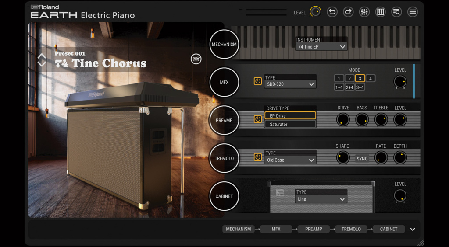Choose MFX mode 2+4 button
Image resolution: width=449 pixels, height=247 pixels.
coord(349,87)
